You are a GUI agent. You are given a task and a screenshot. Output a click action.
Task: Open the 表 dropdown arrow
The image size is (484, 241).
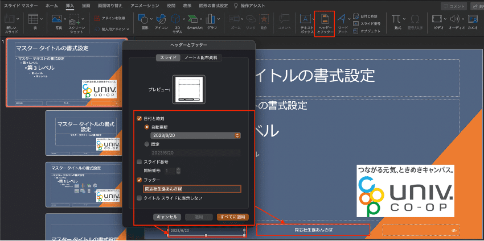coord(42,19)
